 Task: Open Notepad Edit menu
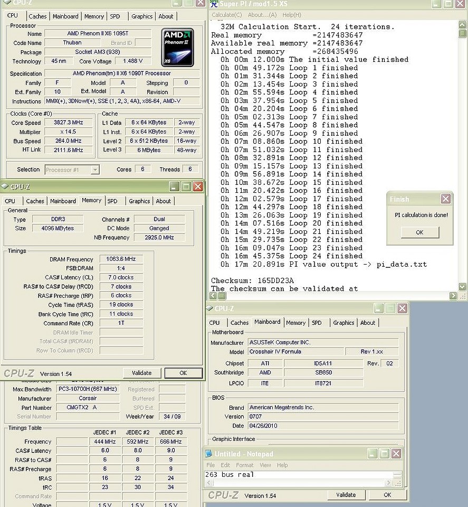coord(225,465)
